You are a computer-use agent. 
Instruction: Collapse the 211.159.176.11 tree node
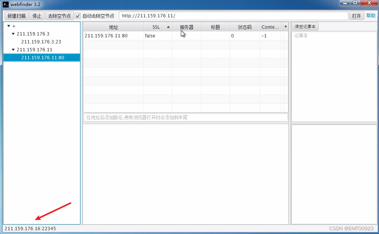[13, 49]
